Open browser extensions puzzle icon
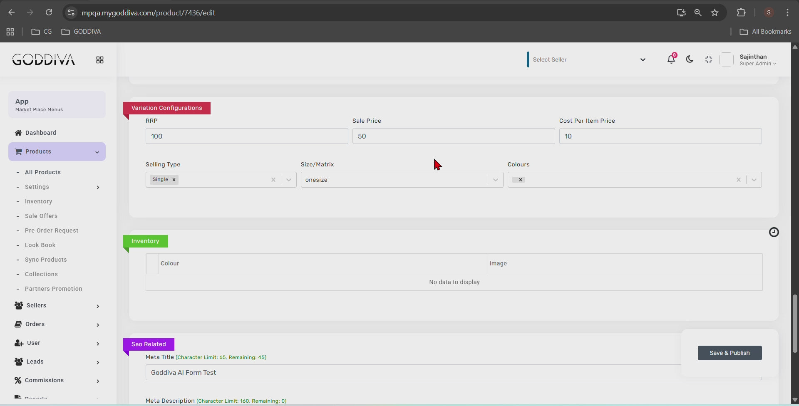This screenshot has width=799, height=406. 741,12
